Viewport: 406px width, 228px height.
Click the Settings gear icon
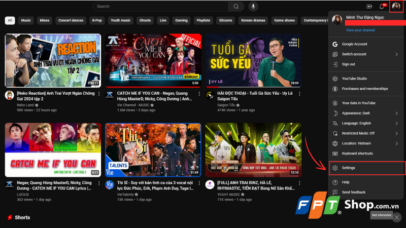pyautogui.click(x=335, y=168)
